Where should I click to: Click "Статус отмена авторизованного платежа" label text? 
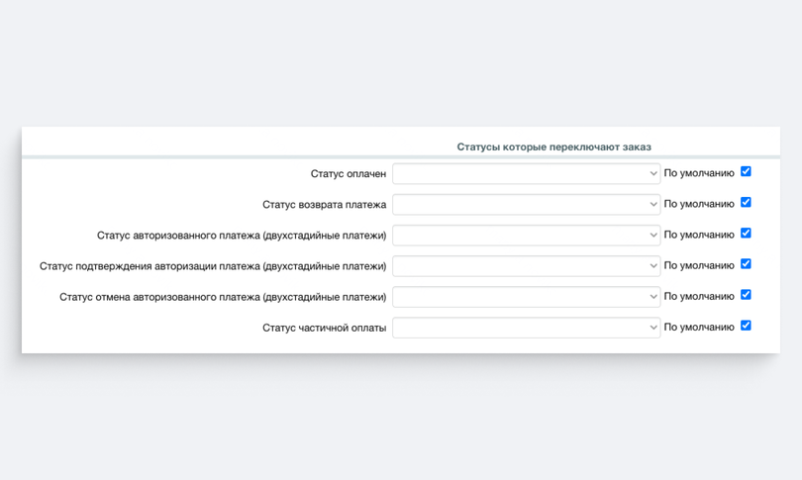coord(223,297)
